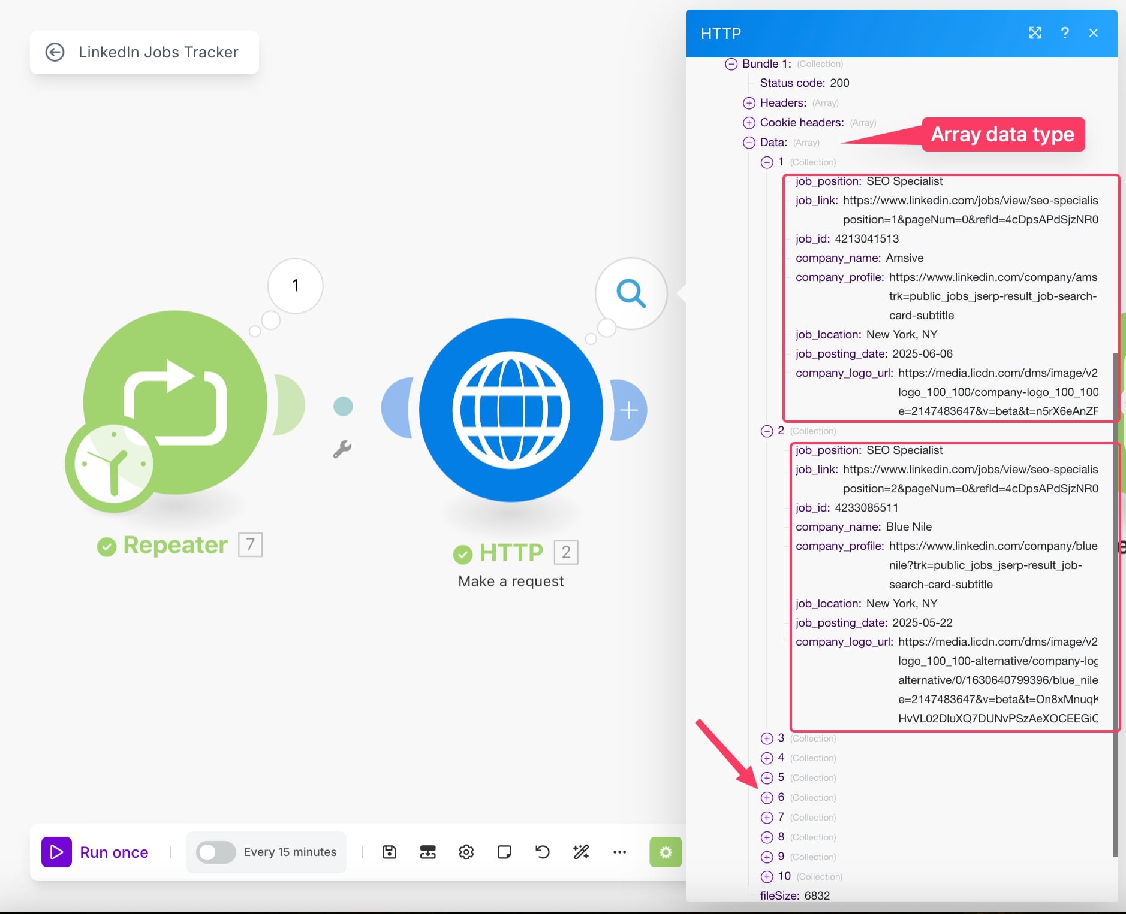
Task: Select the fileSize: 6832 row
Action: pyautogui.click(x=795, y=895)
